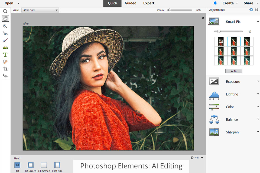Select the reset Smart Fix thumbnail top-left

click(220, 42)
